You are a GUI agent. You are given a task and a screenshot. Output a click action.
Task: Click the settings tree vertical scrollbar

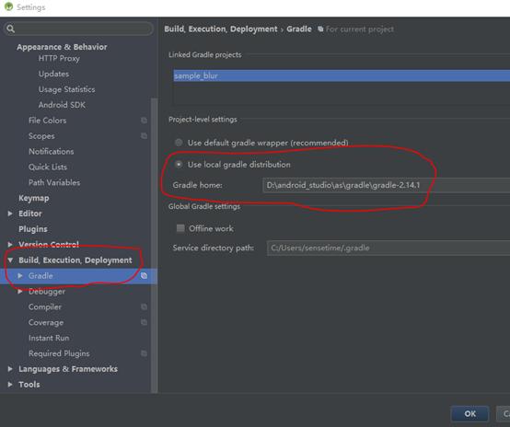[154, 245]
